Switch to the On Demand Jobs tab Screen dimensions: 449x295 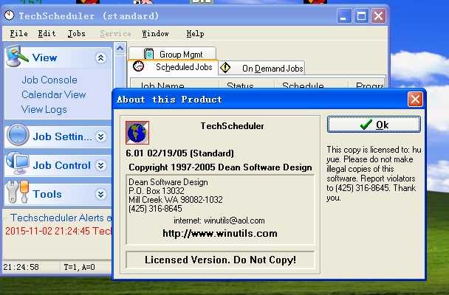[x=261, y=69]
